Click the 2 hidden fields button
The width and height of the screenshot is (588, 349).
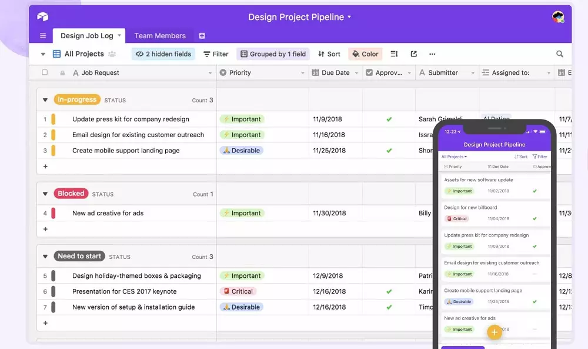point(163,54)
